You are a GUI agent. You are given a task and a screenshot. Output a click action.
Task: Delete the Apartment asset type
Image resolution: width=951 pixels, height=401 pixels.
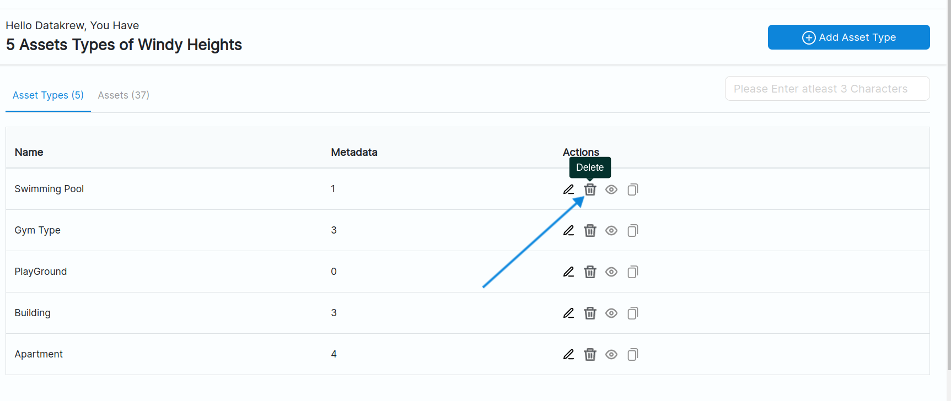pyautogui.click(x=590, y=355)
